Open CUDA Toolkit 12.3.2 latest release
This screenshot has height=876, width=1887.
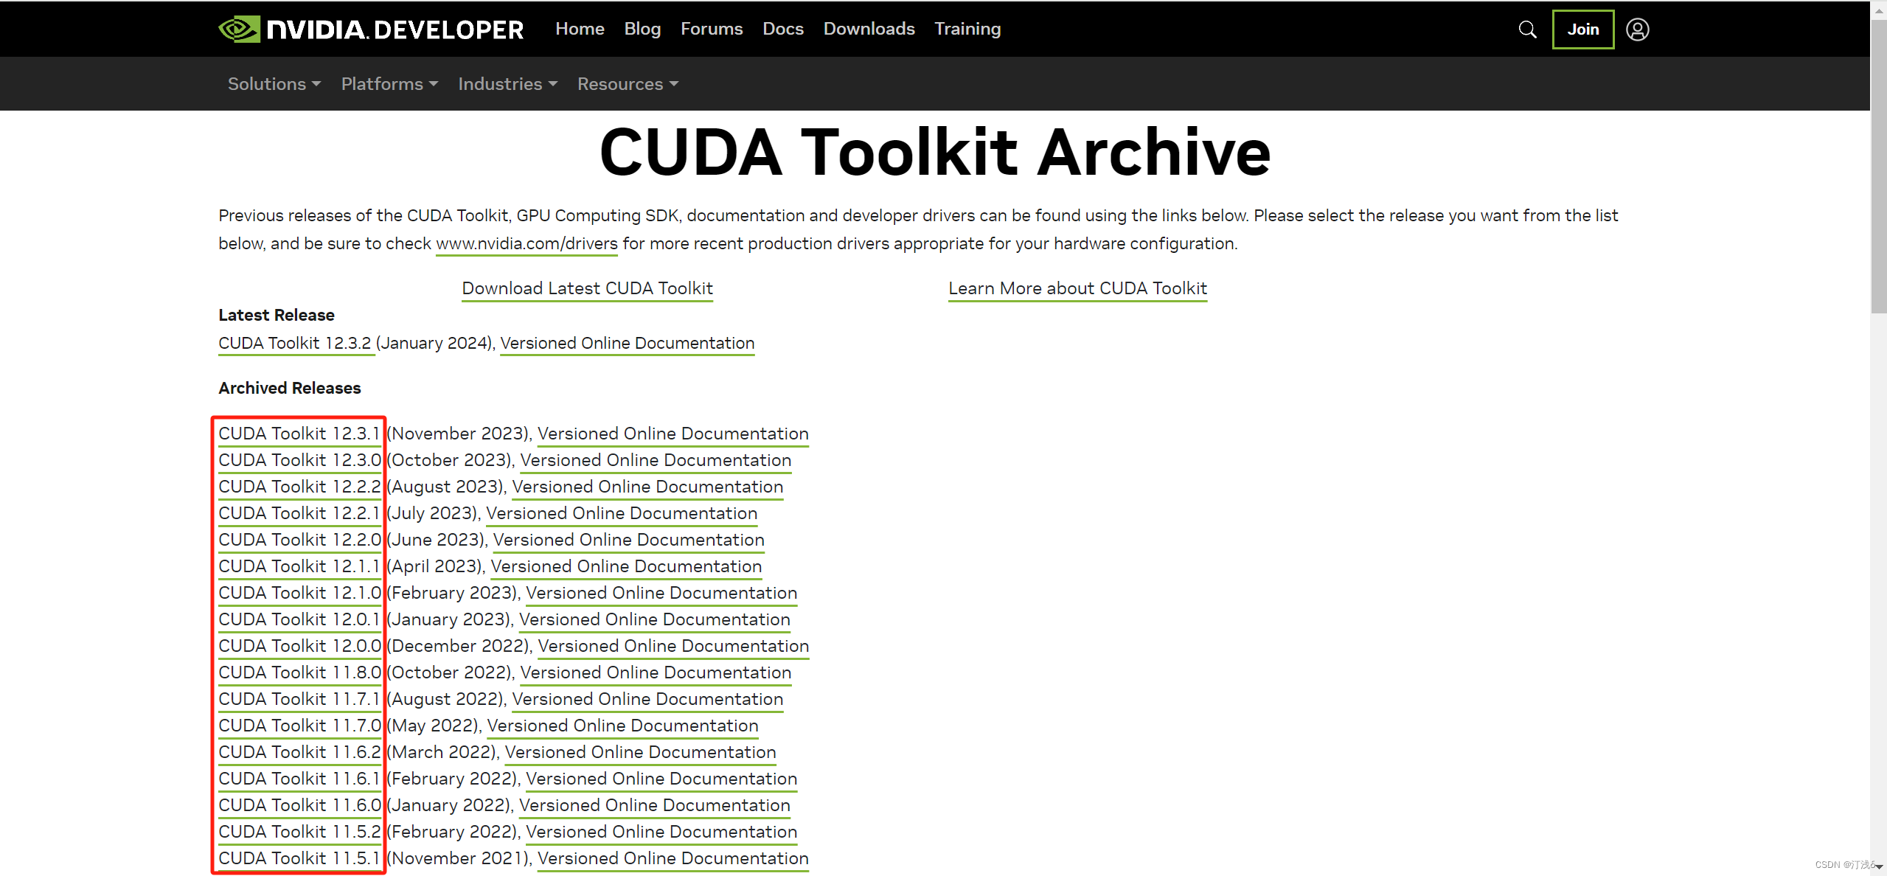[x=295, y=343]
